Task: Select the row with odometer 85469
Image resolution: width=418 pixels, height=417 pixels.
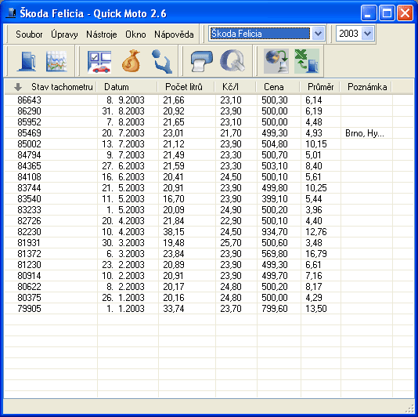Action: tap(209, 133)
